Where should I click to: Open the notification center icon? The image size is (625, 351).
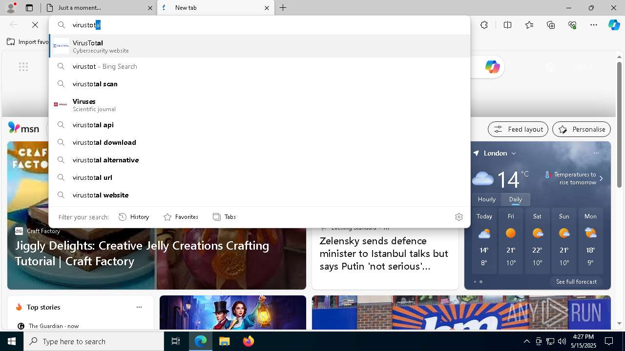pos(609,341)
